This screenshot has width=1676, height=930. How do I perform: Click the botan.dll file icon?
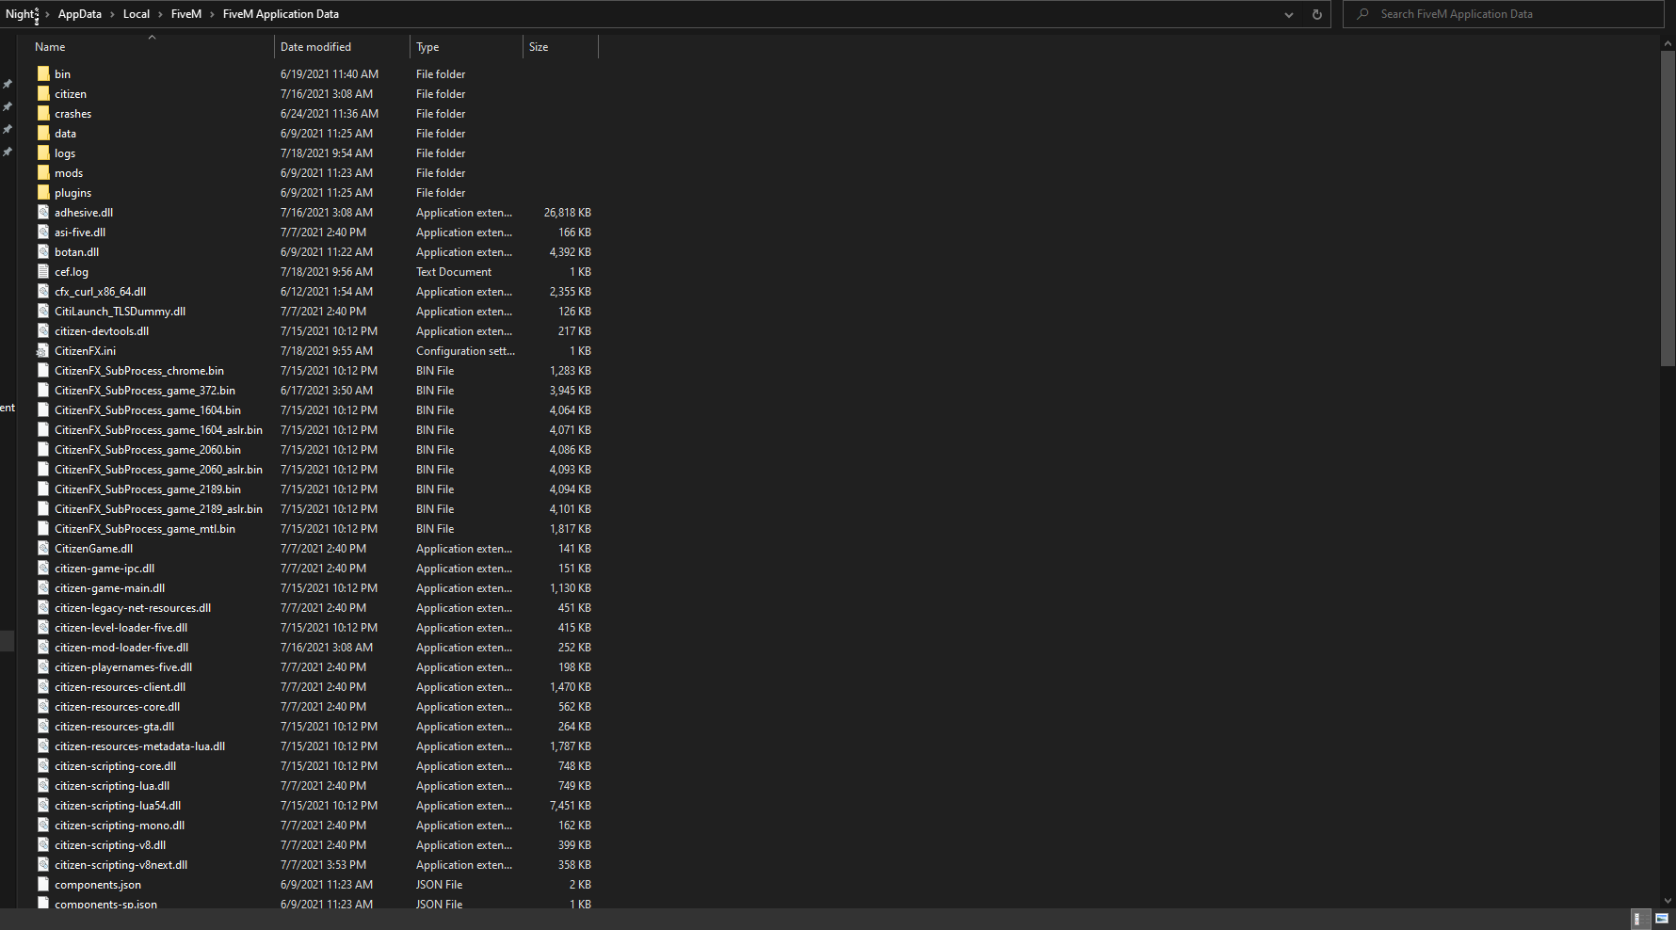click(43, 251)
